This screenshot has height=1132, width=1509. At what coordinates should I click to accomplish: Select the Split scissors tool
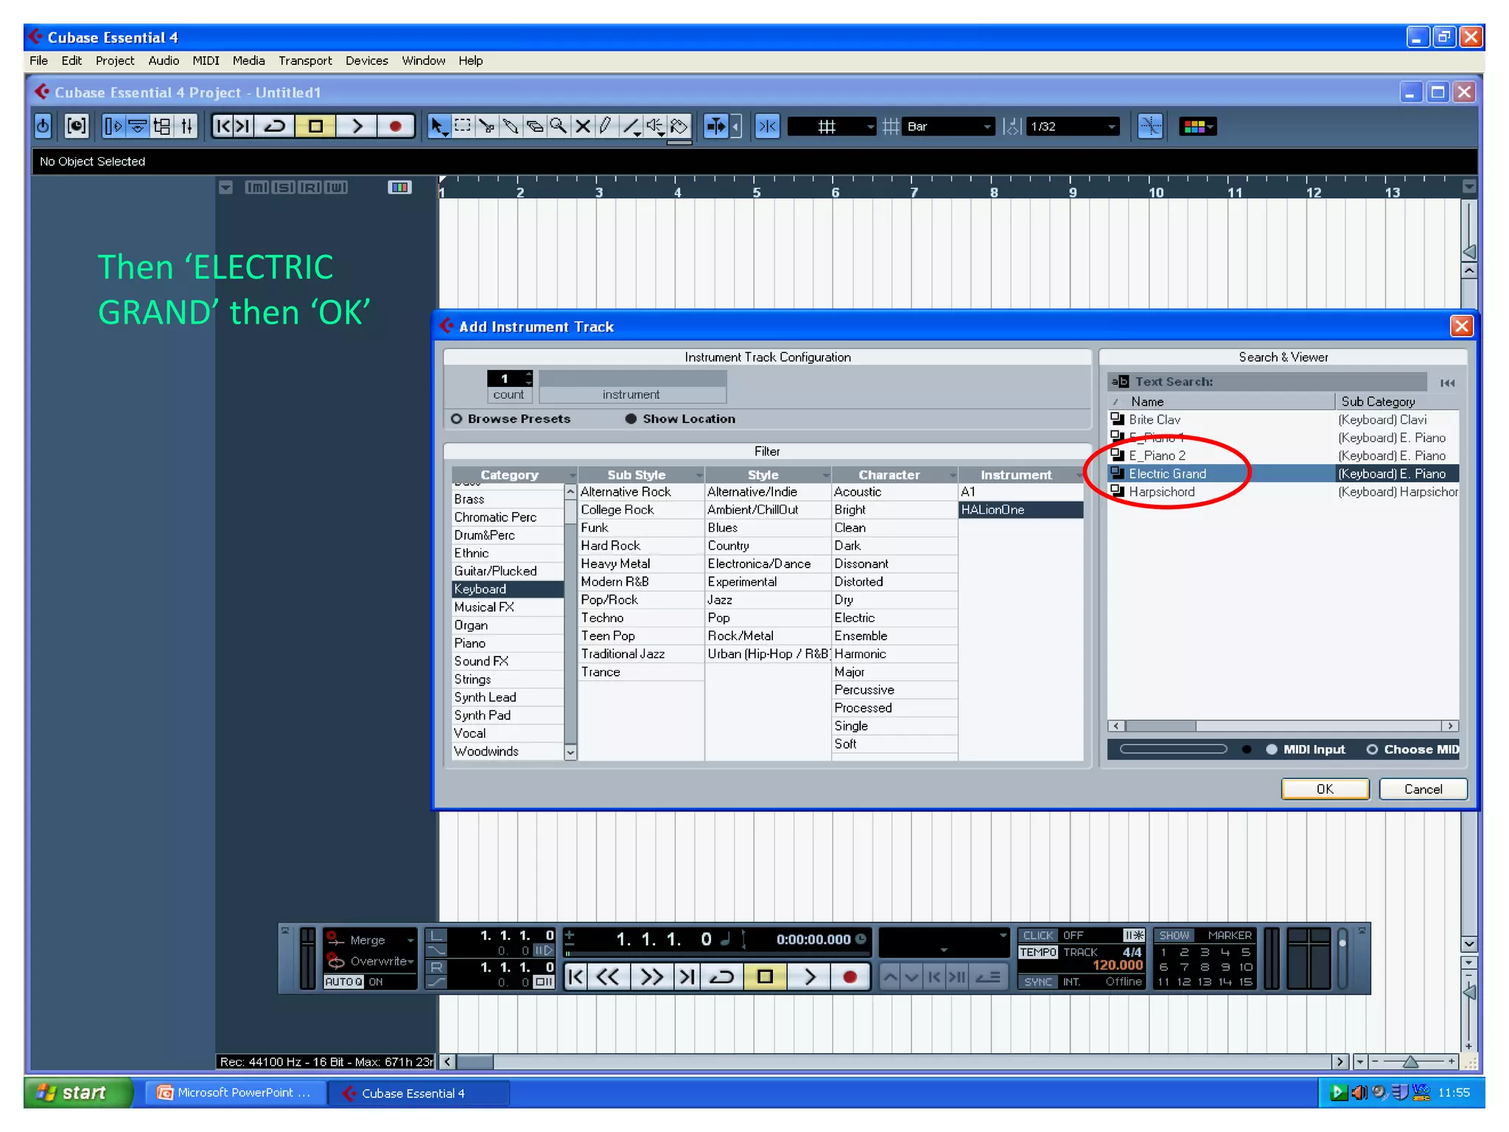pyautogui.click(x=487, y=127)
